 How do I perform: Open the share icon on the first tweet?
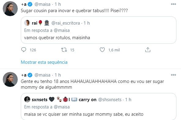coord(148,50)
